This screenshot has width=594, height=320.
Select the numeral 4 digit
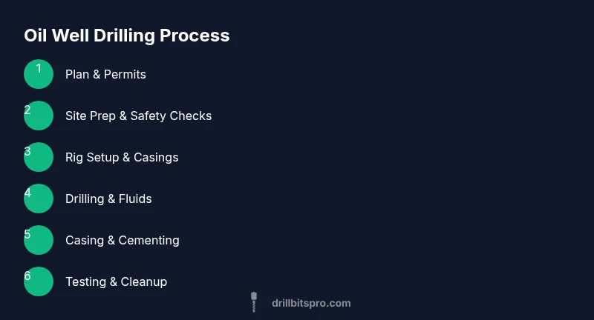click(27, 193)
